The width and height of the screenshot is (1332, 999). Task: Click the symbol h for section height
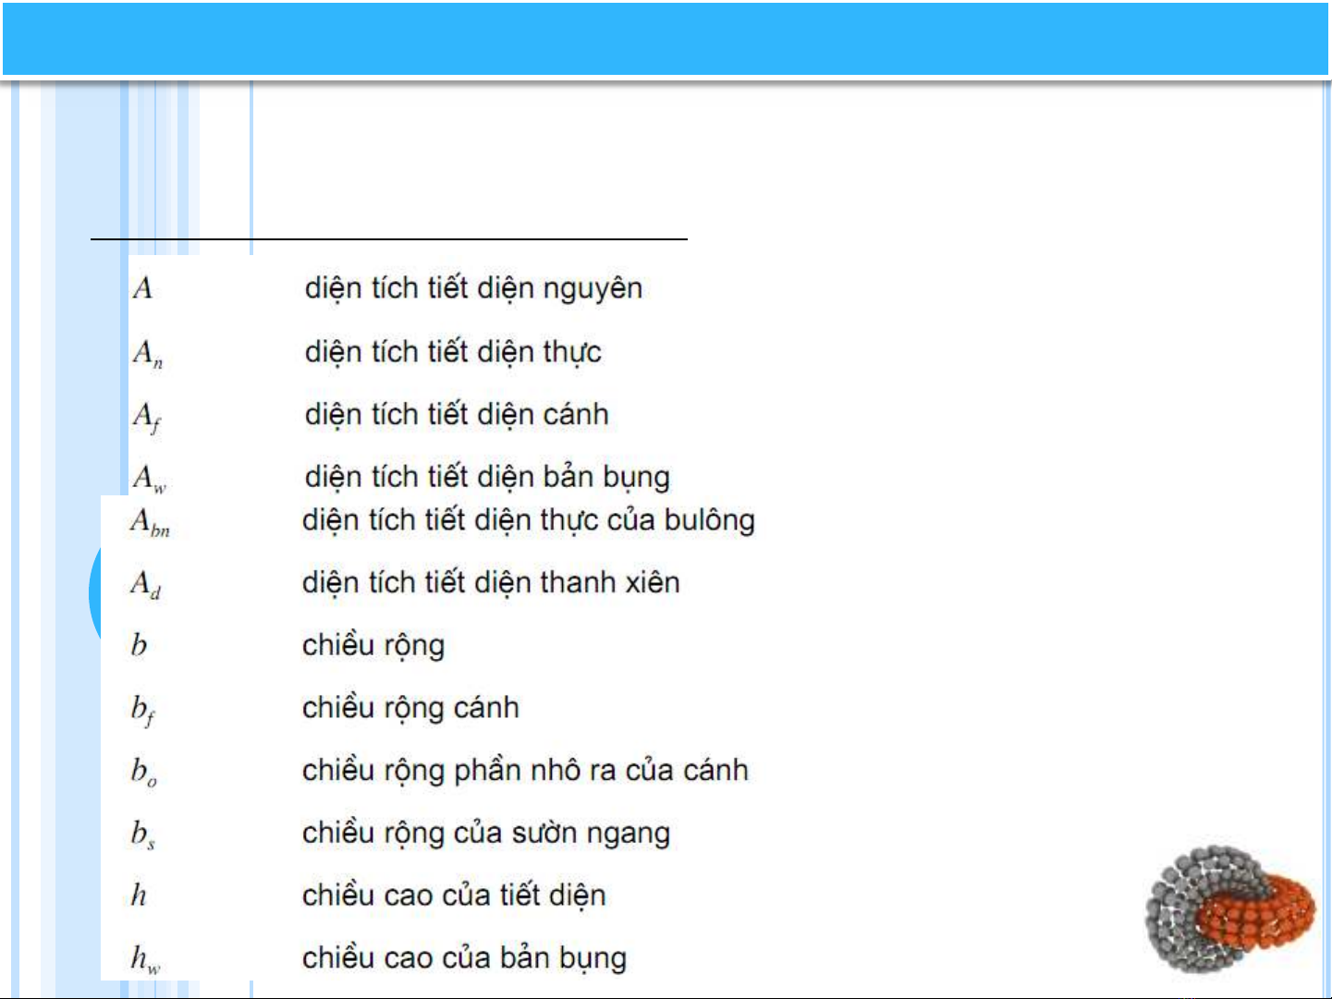[139, 895]
